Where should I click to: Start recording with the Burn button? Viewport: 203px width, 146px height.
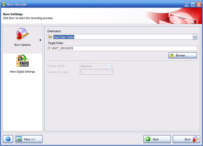[186, 139]
